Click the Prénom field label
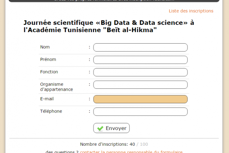 [48, 59]
